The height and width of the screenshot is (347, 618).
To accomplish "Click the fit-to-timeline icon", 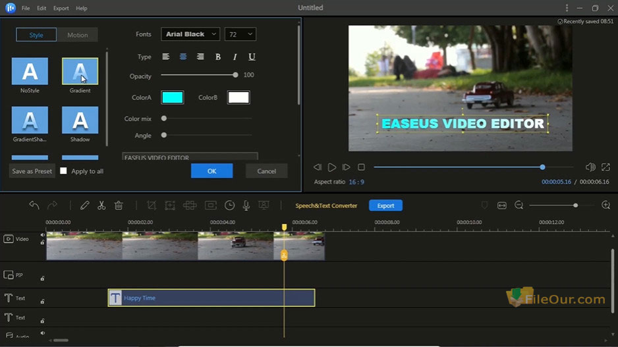I will pos(502,205).
